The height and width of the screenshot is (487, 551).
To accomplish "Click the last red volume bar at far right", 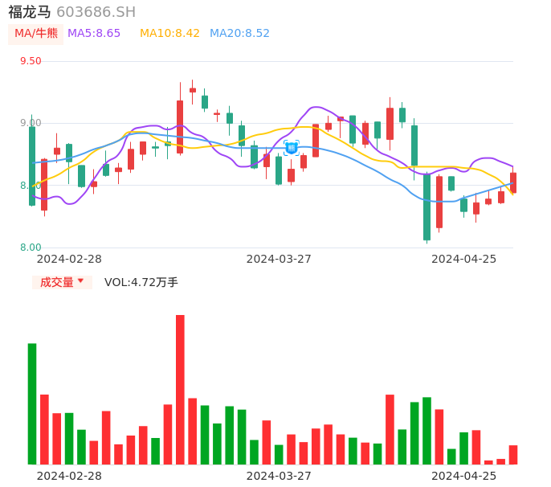I will 513,455.
